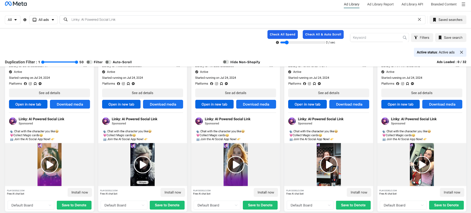Image resolution: width=471 pixels, height=213 pixels.
Task: Open Branded Content page
Action: (444, 4)
